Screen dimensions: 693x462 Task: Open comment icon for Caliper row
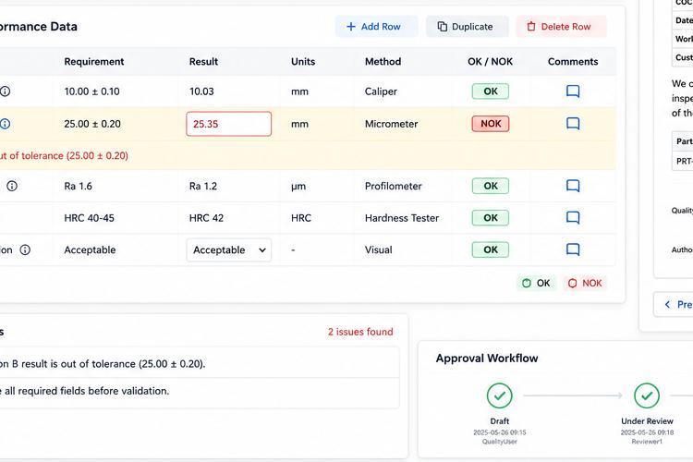coord(573,91)
